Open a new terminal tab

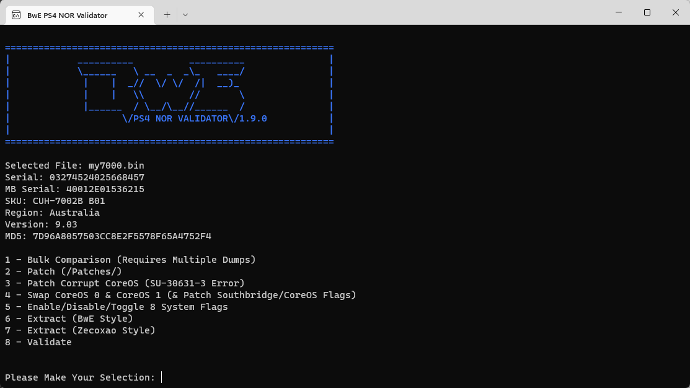(167, 15)
